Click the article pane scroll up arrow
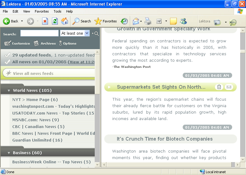This screenshot has height=175, width=246. 243,30
